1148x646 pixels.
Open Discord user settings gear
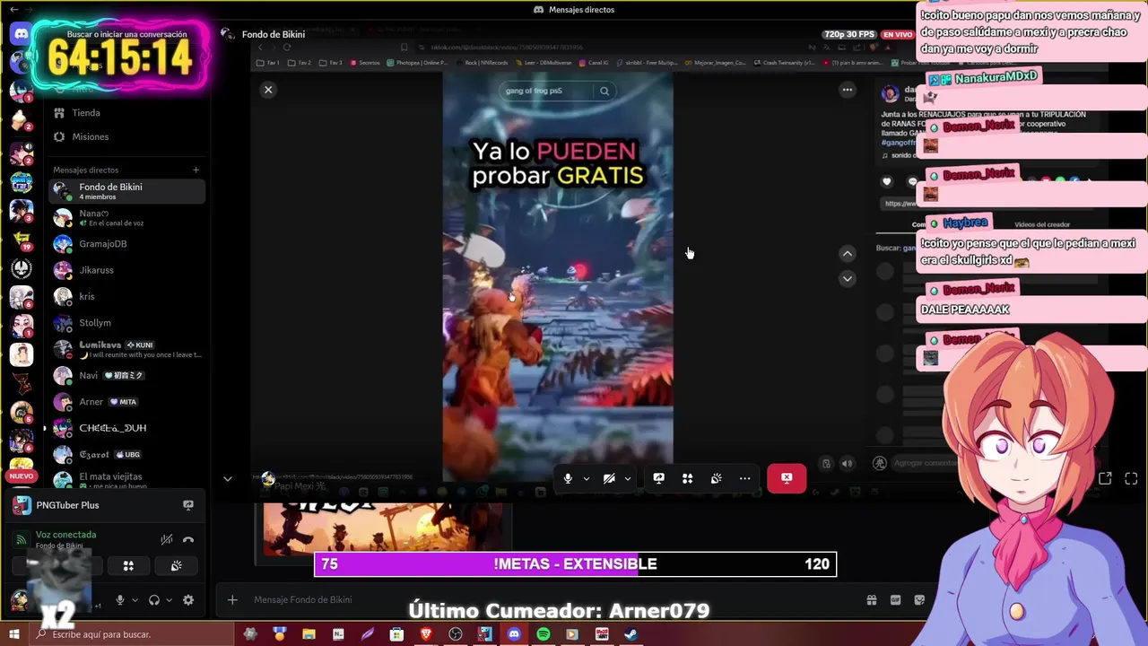tap(188, 600)
